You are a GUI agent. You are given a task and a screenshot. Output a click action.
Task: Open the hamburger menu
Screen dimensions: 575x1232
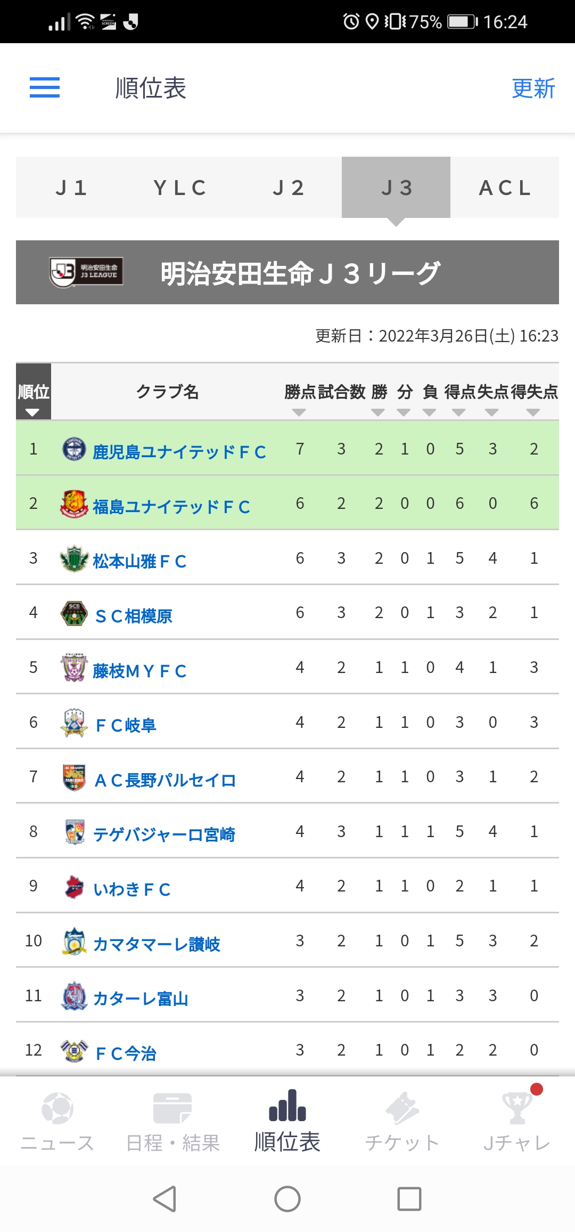coord(45,87)
